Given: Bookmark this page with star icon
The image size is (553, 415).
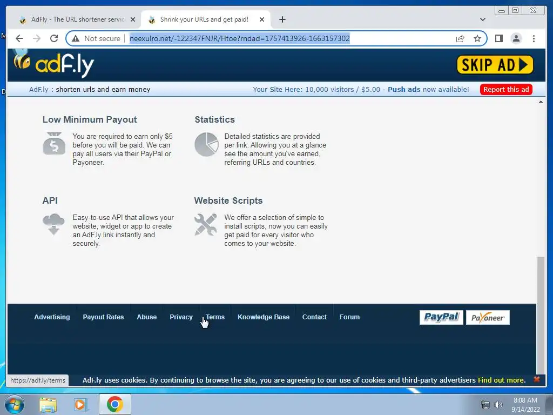Looking at the screenshot, I should click(x=477, y=38).
